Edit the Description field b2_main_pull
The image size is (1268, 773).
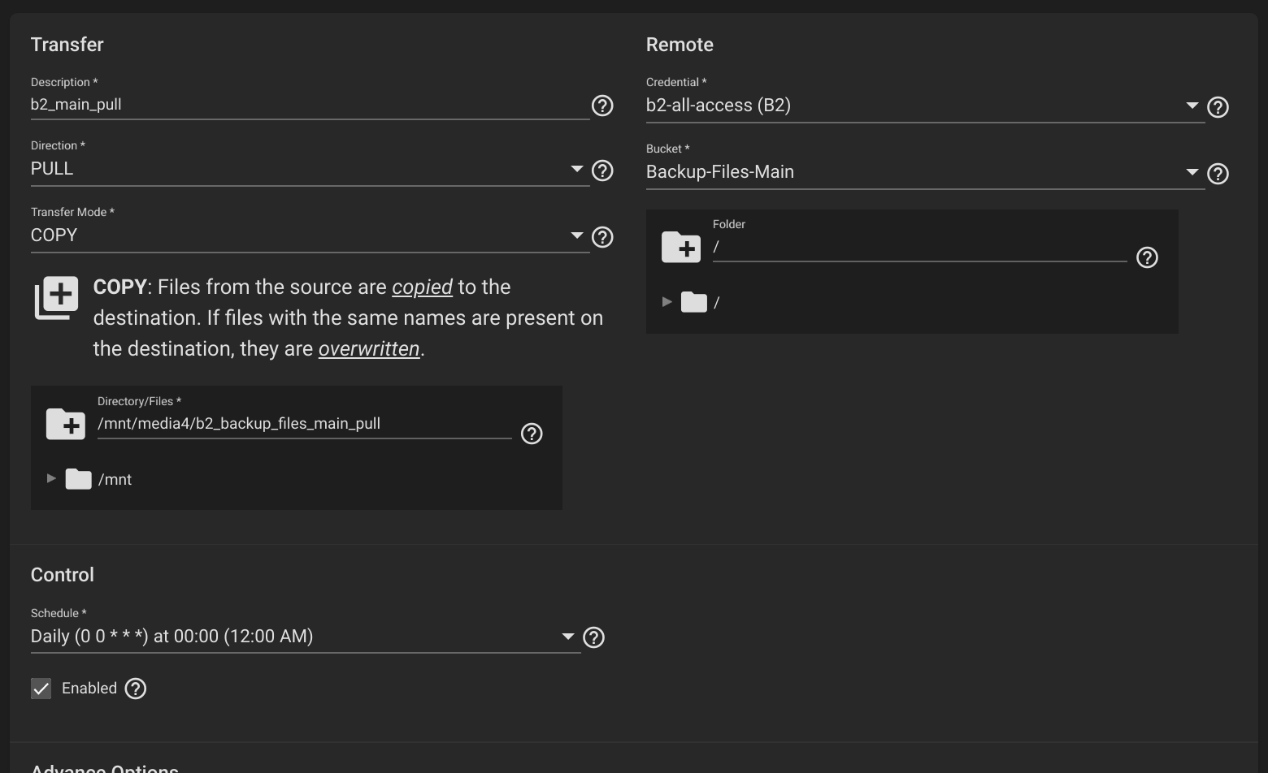(310, 105)
